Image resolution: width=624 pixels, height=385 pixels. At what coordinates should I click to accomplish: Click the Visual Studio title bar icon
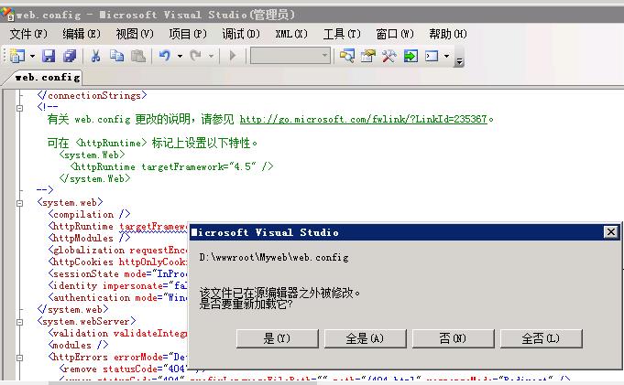pos(7,14)
